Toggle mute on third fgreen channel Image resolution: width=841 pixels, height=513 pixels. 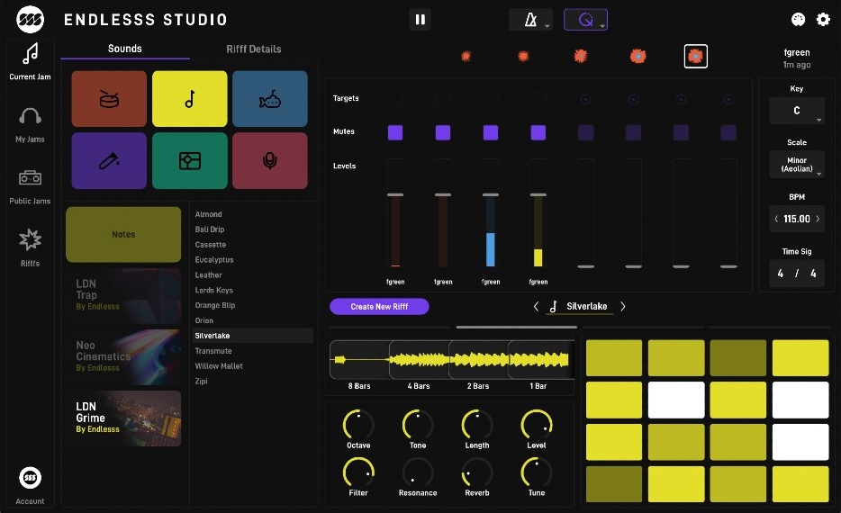point(491,132)
